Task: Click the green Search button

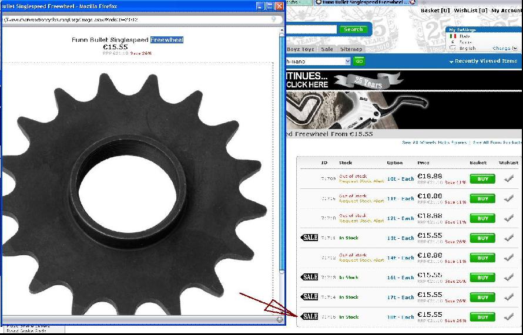Action: (353, 29)
